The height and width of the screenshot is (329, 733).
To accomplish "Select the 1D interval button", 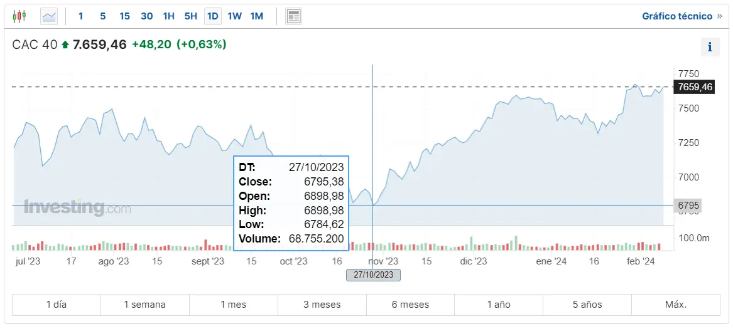I will point(213,16).
